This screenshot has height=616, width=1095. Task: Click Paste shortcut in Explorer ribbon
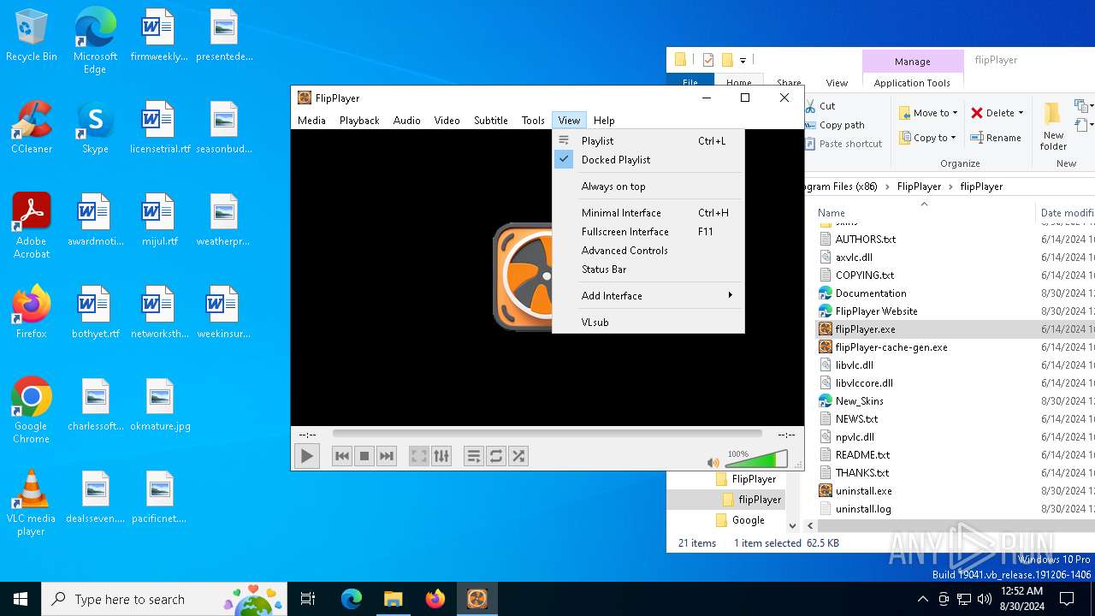843,144
